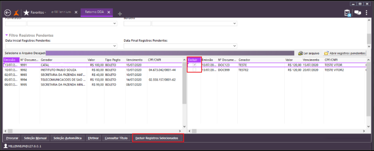Select the Retorno DDA tab

[94, 12]
